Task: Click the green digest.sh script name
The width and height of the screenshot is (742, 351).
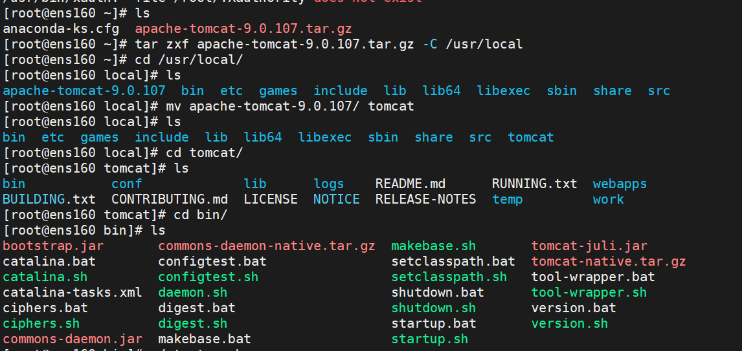Action: click(192, 324)
